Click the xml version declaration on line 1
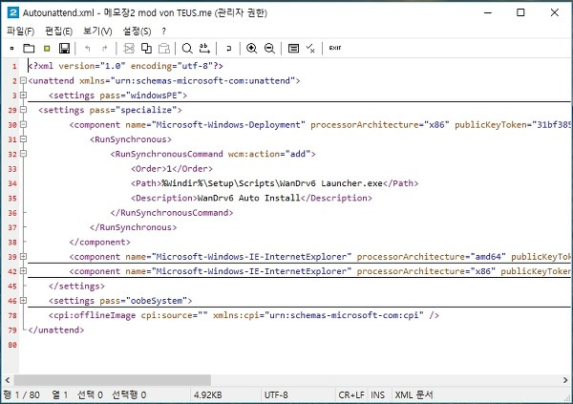Image resolution: width=573 pixels, height=404 pixels. coord(125,66)
